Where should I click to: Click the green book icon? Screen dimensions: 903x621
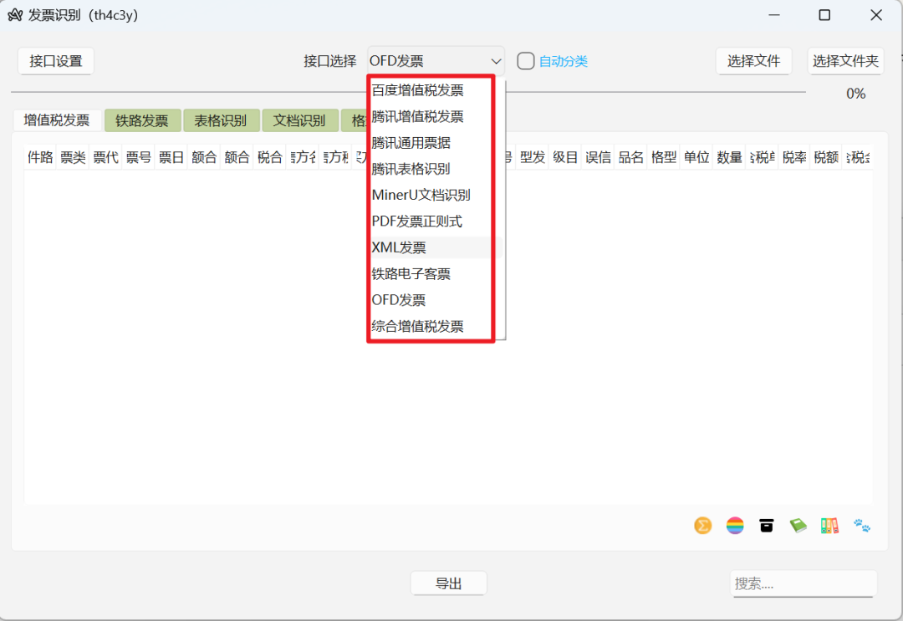pos(798,526)
